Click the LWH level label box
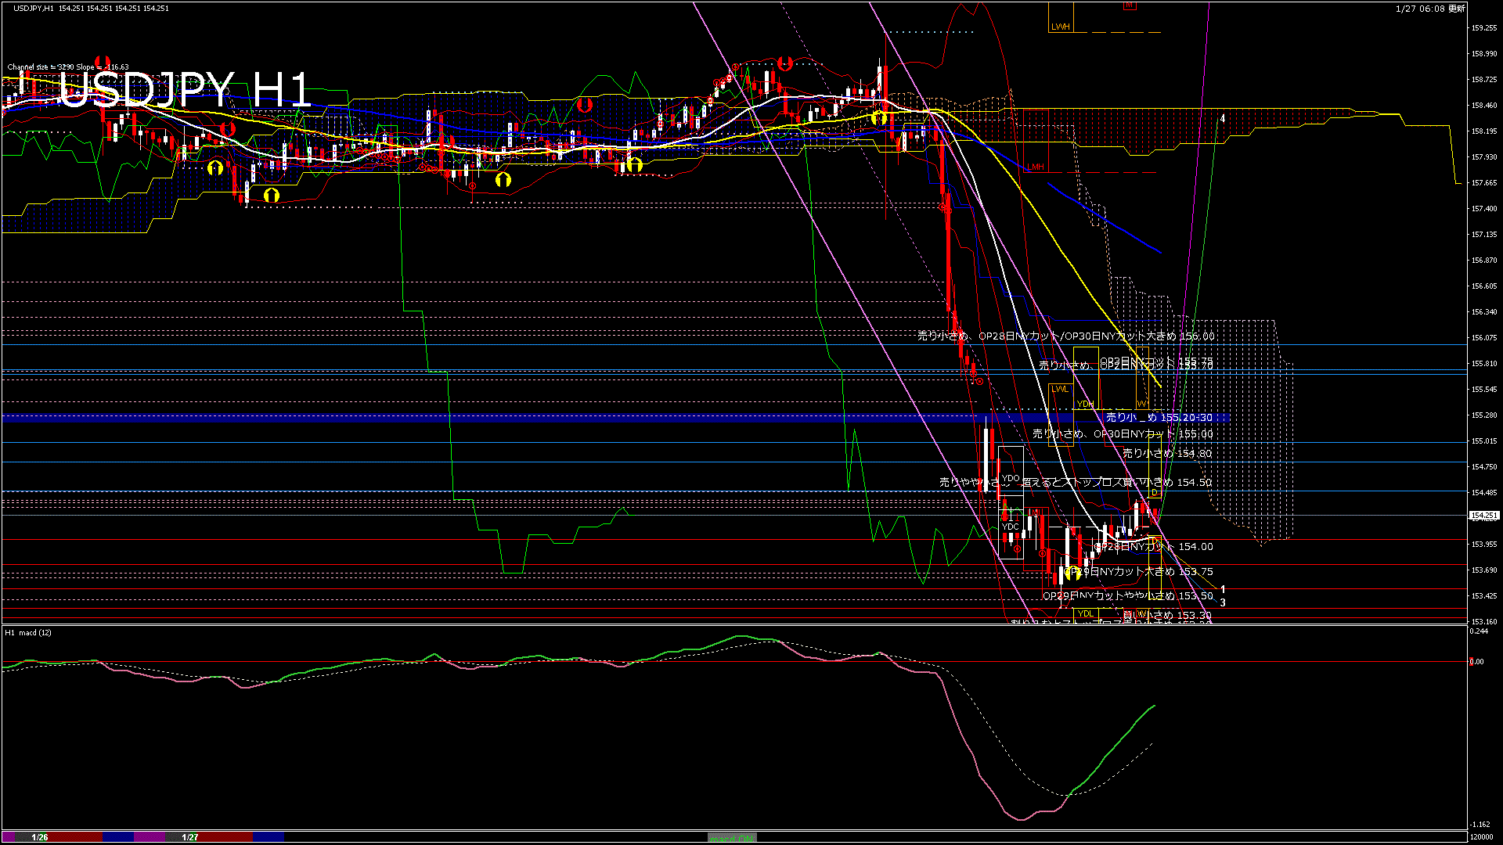This screenshot has height=845, width=1503. [x=1060, y=27]
